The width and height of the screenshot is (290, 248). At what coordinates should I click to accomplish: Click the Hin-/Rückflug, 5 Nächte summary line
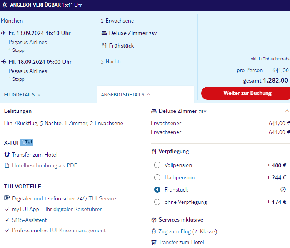click(63, 123)
